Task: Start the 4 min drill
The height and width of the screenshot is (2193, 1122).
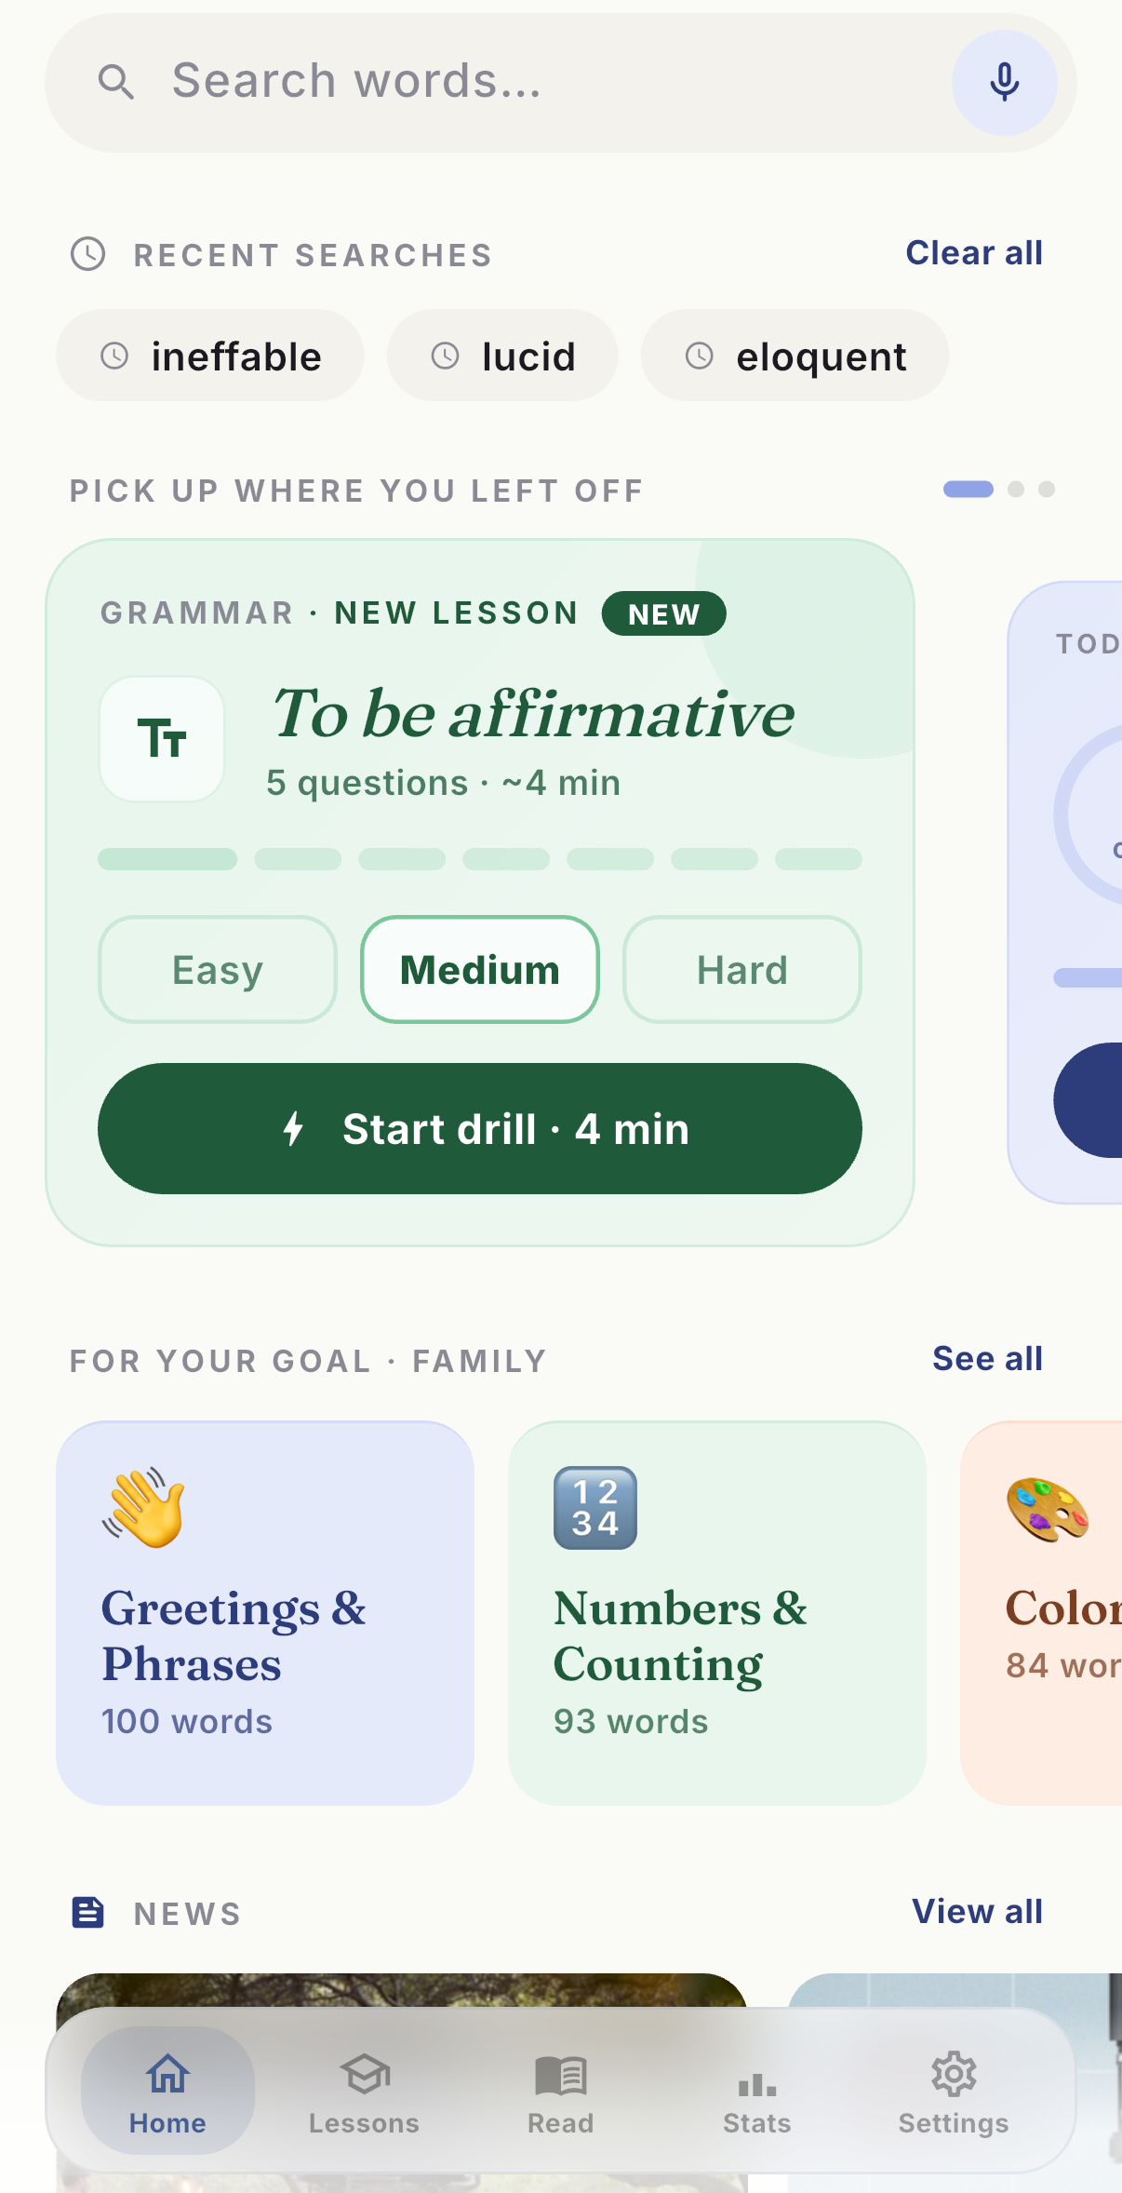Action: click(x=480, y=1129)
